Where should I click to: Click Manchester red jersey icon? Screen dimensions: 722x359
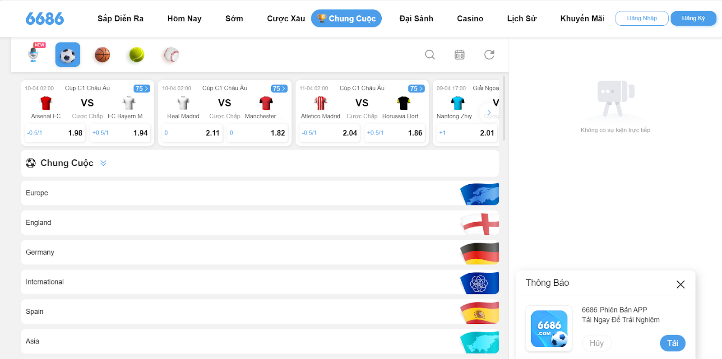point(266,103)
